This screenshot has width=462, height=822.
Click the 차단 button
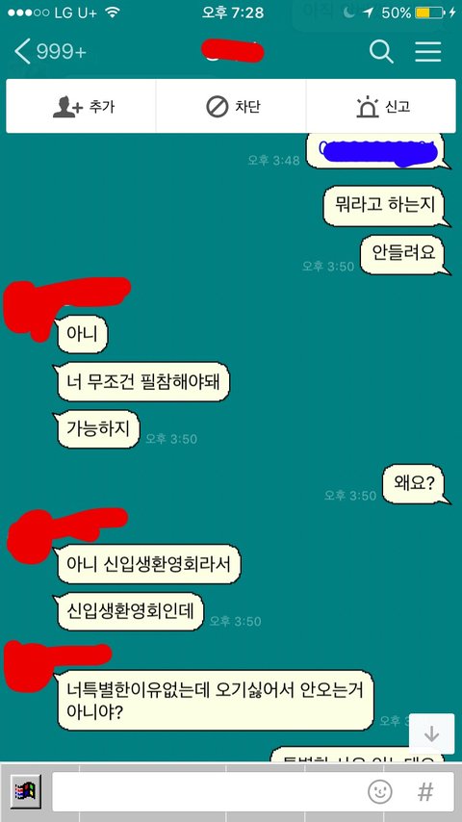tap(231, 107)
